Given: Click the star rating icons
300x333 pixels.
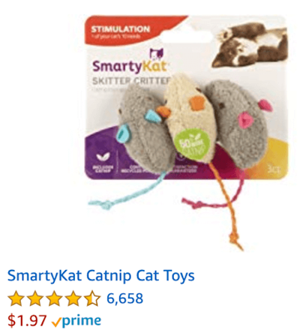Looking at the screenshot, I should (54, 298).
